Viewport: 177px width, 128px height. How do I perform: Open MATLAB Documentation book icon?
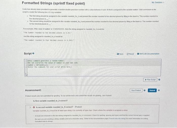(138, 54)
